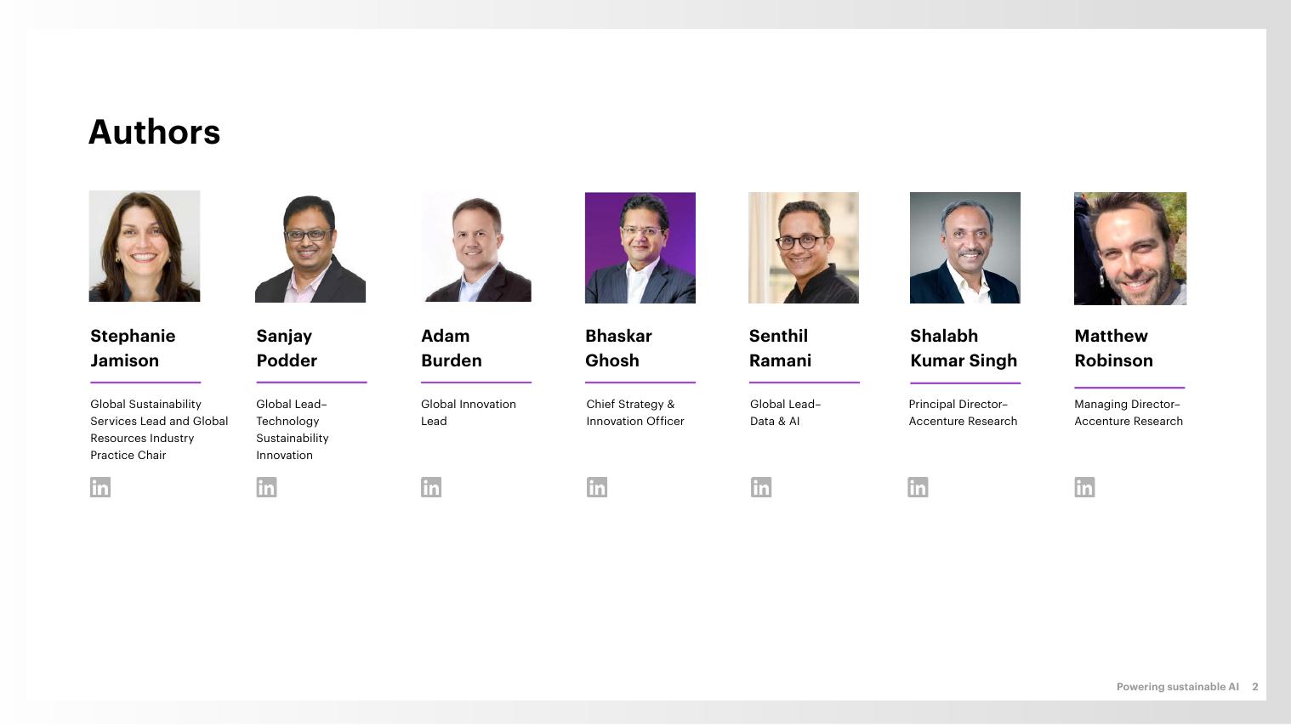Open Matthew Robinson's LinkedIn icon
This screenshot has height=726, width=1291.
[1084, 487]
